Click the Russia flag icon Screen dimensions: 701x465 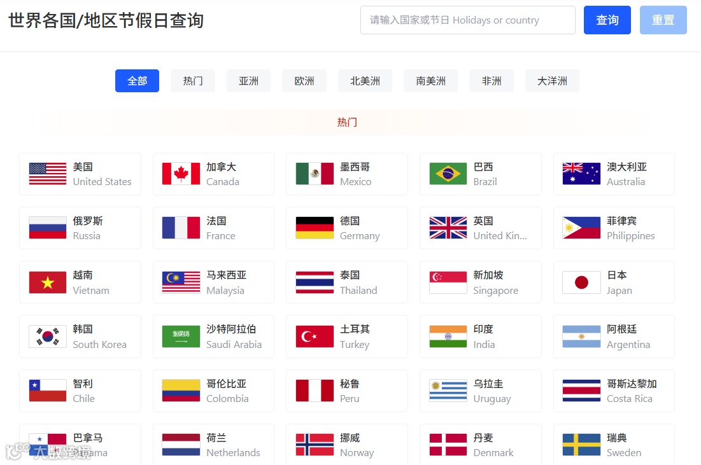tap(47, 228)
